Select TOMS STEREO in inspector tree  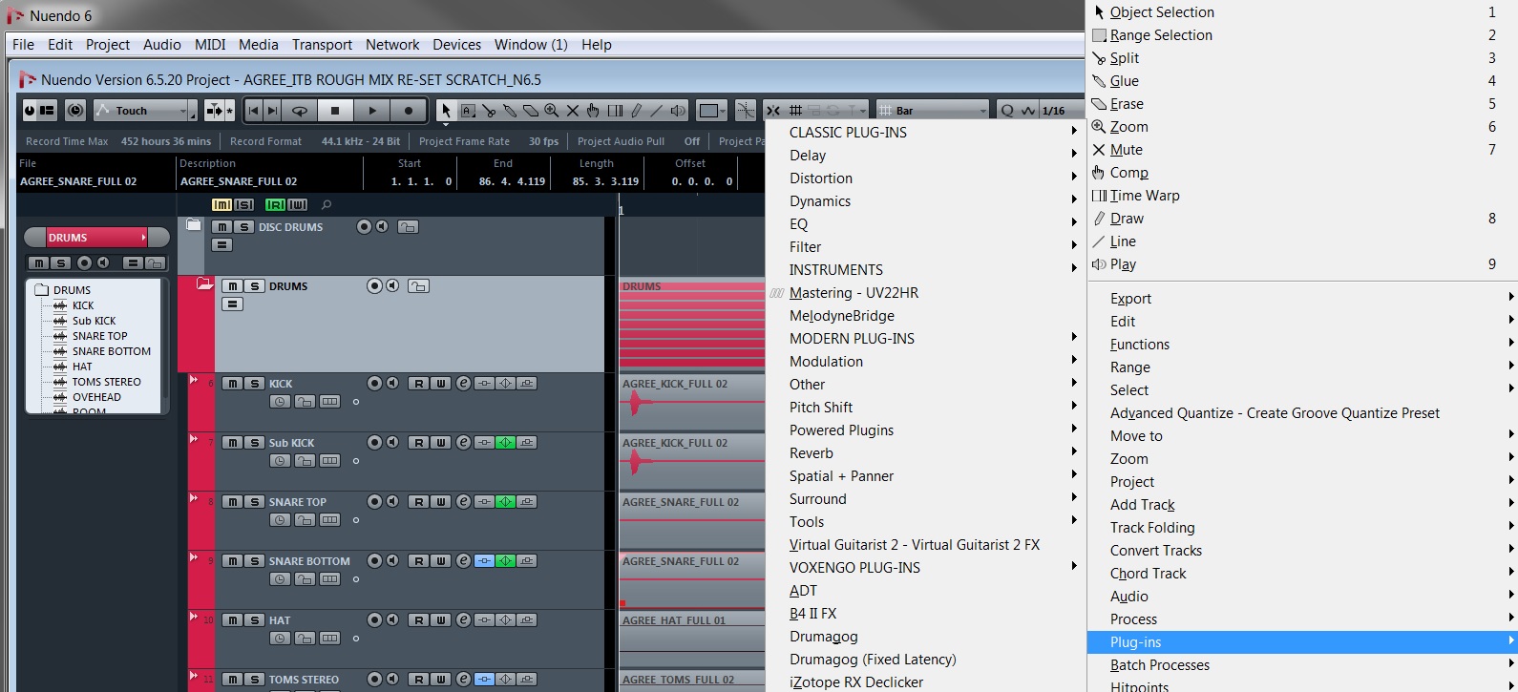click(x=106, y=382)
